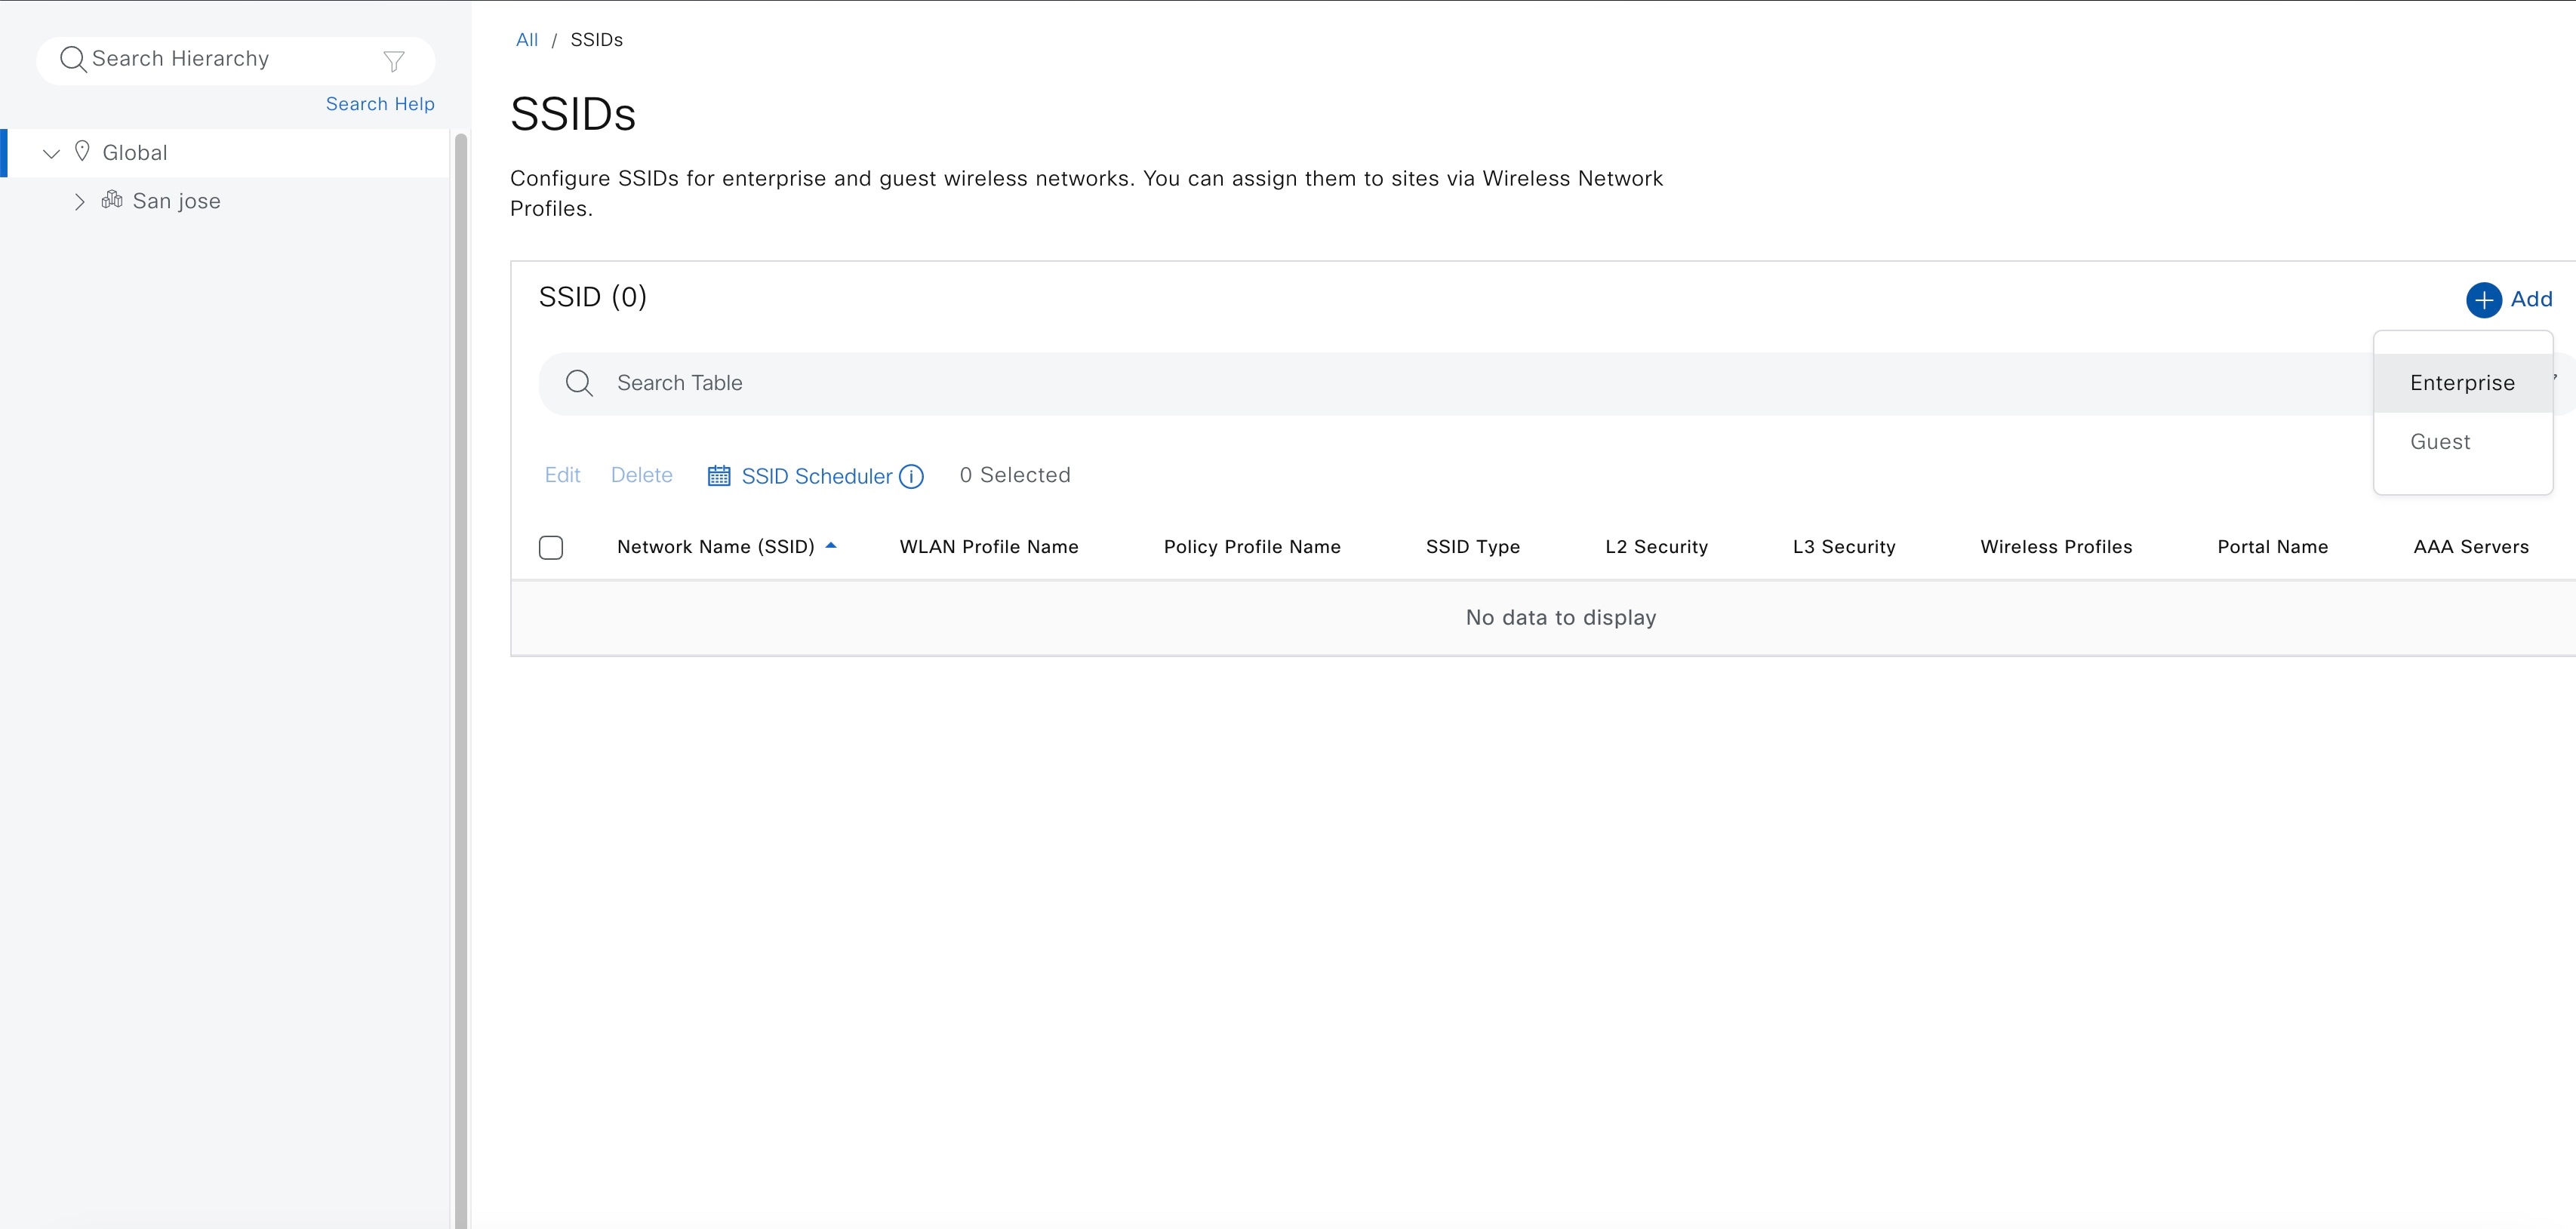Click the Portal Name column header
This screenshot has height=1229, width=2576.
click(x=2272, y=546)
